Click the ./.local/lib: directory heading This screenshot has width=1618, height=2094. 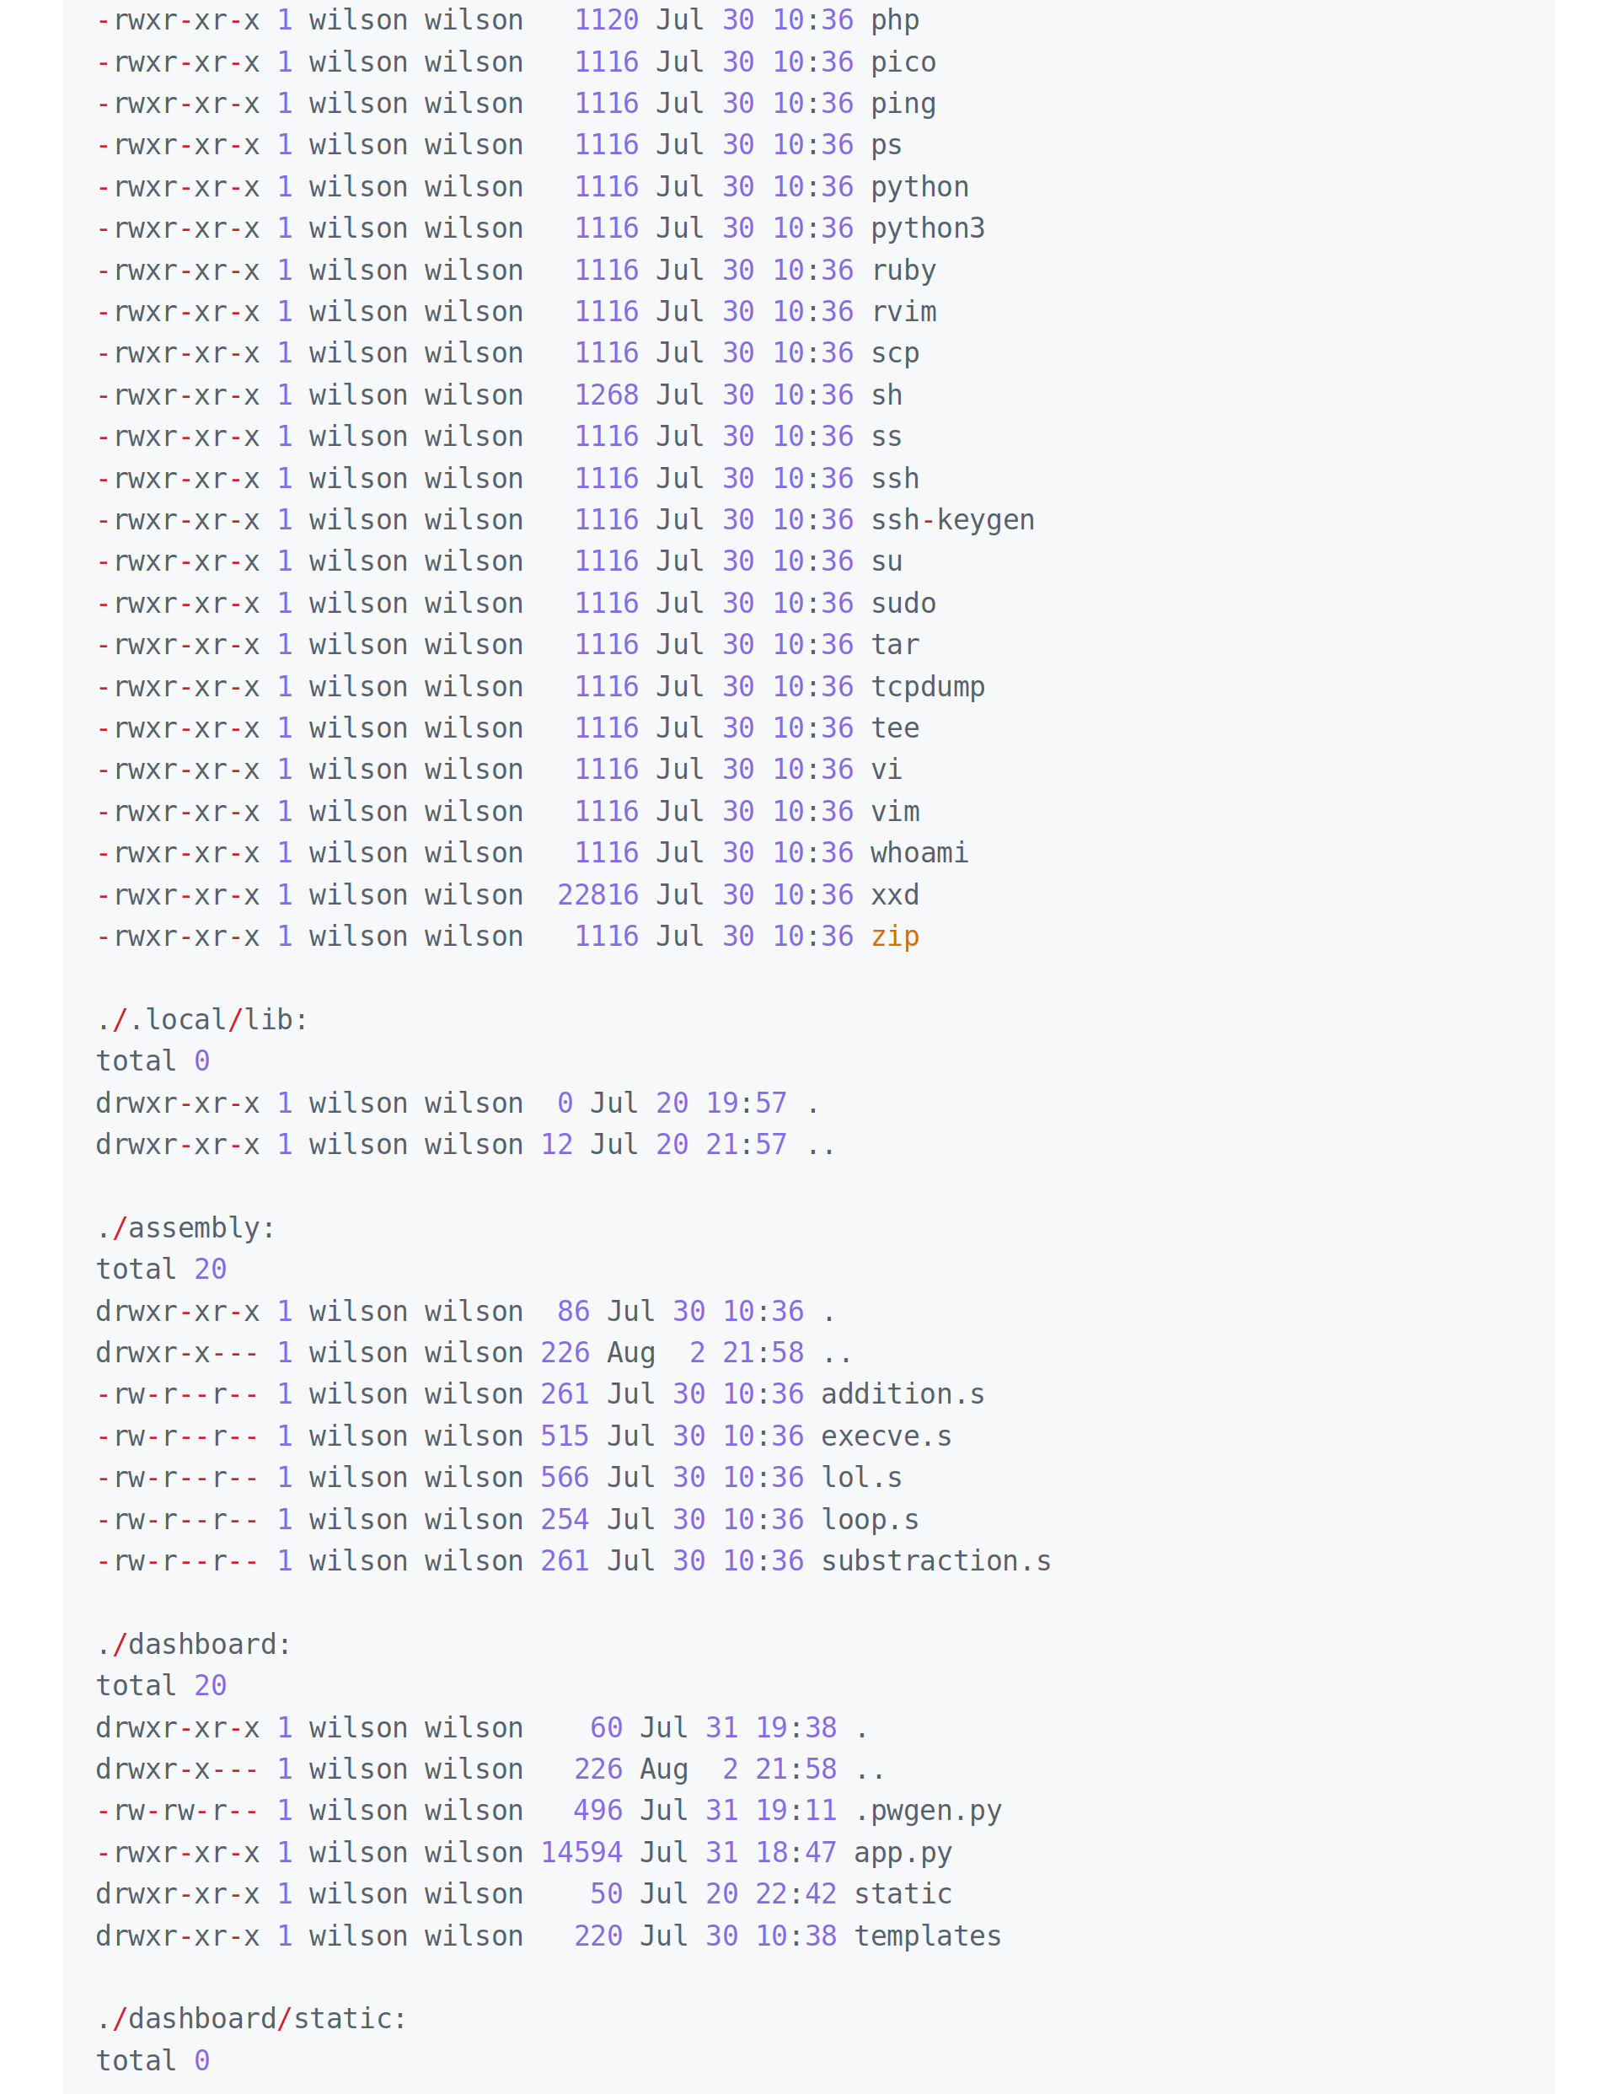pos(202,1019)
